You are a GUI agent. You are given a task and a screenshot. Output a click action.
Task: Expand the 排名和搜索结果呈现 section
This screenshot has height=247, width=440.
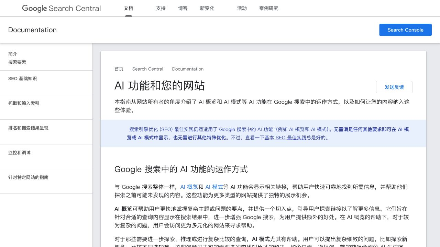click(x=29, y=128)
